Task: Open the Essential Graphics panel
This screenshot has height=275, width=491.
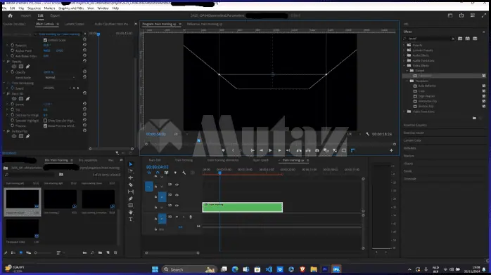Action: [x=415, y=125]
